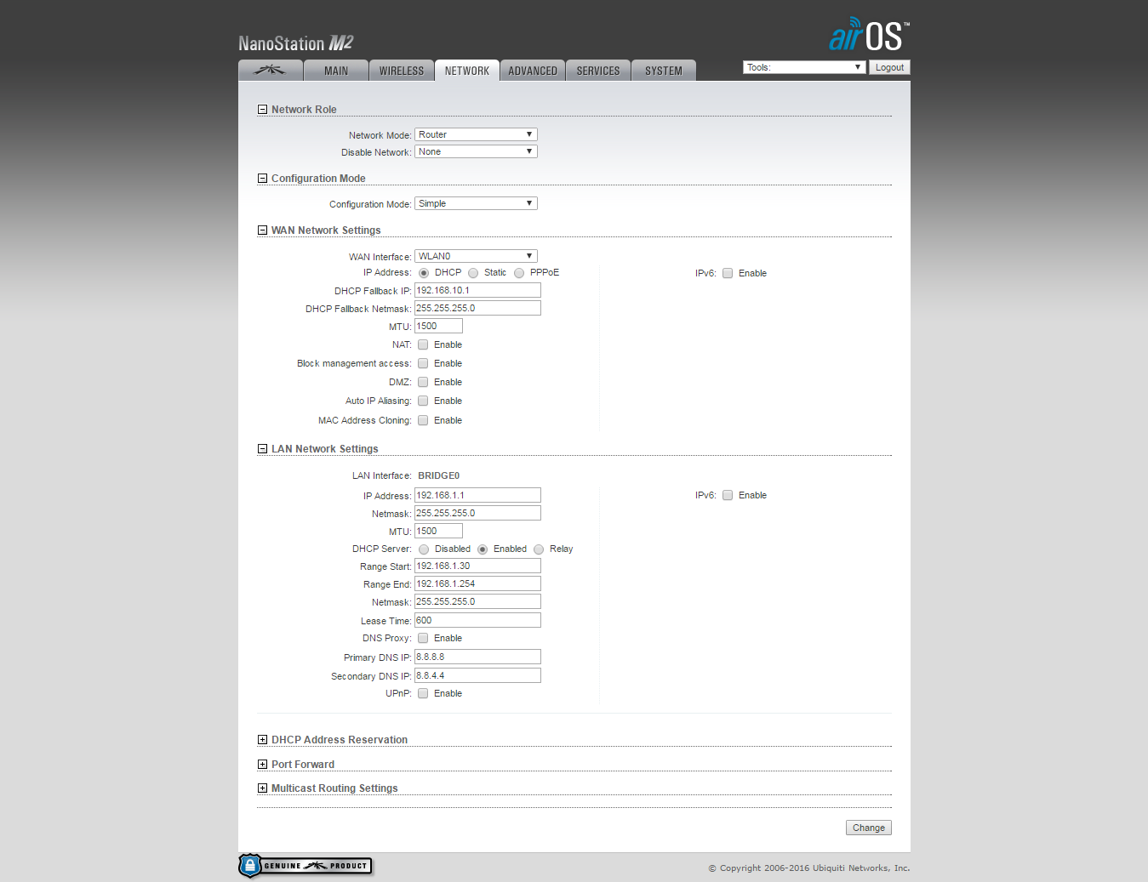Click the WAN MTU field
This screenshot has width=1148, height=882.
coord(438,326)
